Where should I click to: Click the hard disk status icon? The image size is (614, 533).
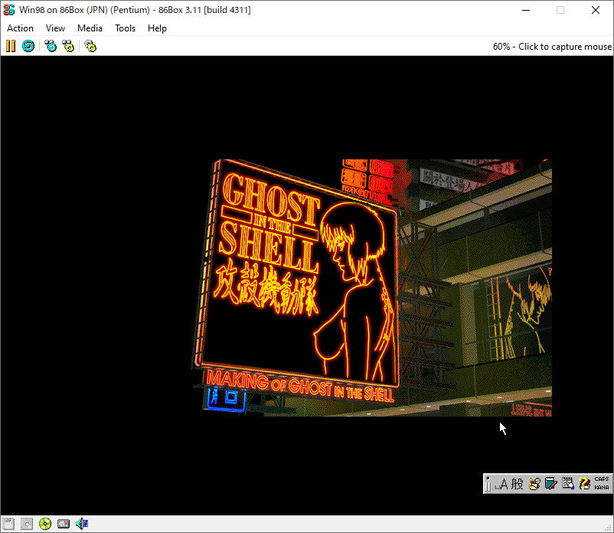point(64,524)
